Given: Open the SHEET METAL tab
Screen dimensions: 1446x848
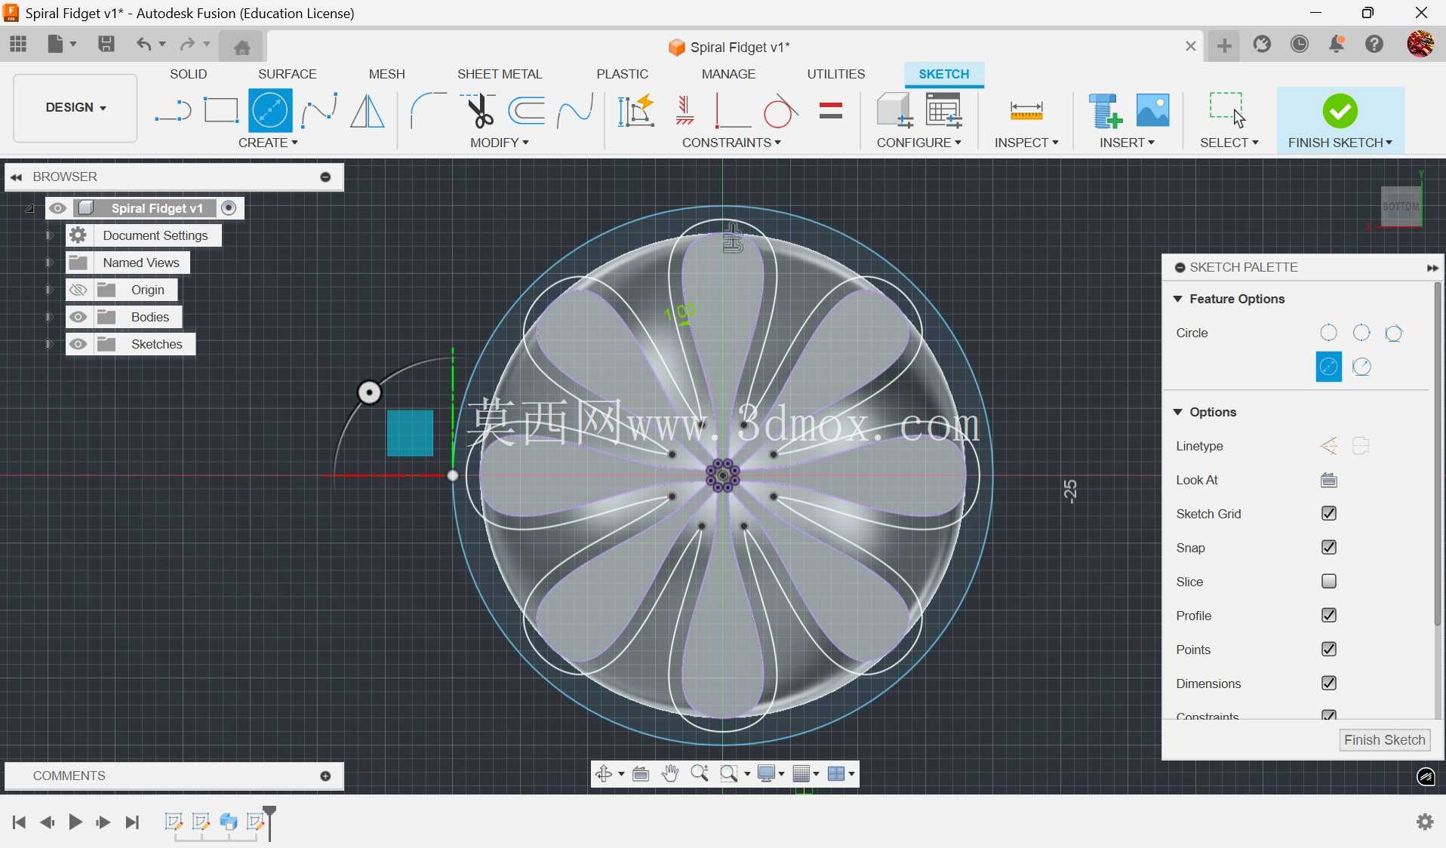Looking at the screenshot, I should point(500,74).
